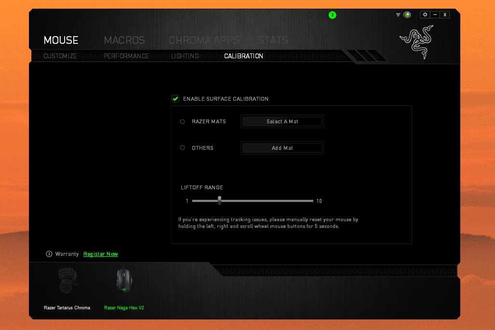Screen dimensions: 495x330
Task: Click the Razer snake logo
Action: (x=417, y=41)
